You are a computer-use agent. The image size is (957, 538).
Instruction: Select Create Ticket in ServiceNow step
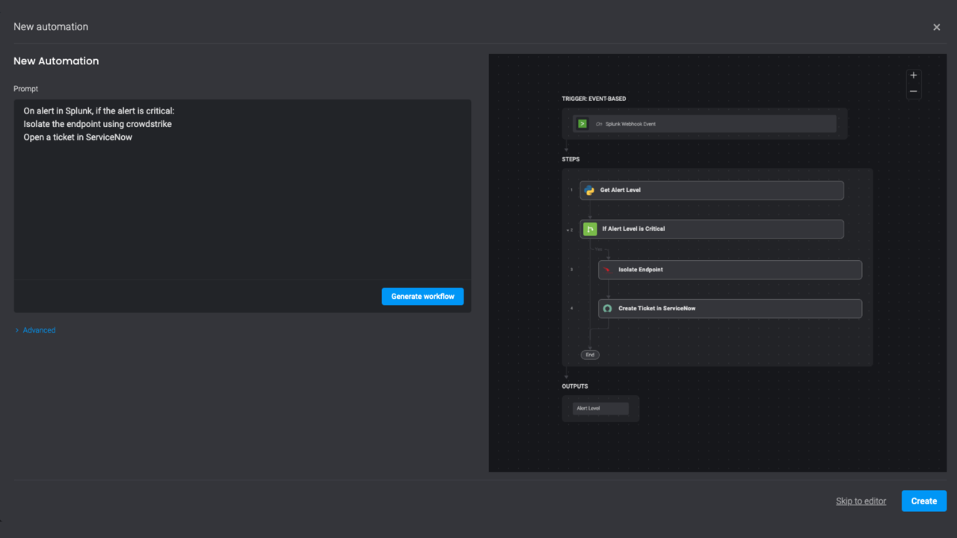(x=730, y=309)
